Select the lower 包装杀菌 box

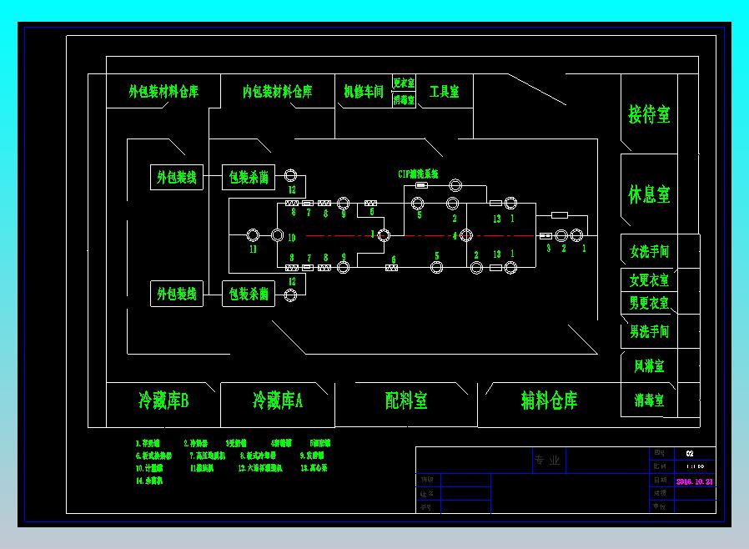click(249, 294)
